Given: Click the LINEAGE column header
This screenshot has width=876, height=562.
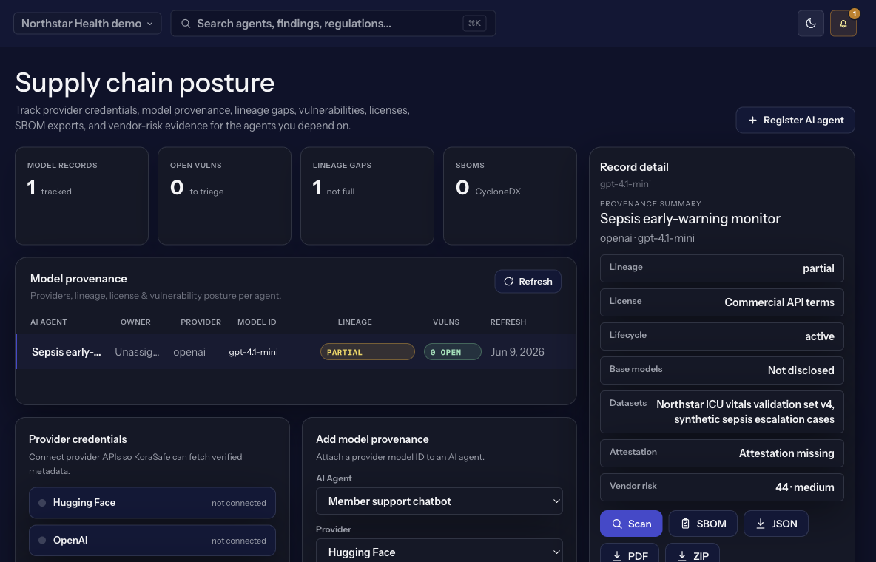Looking at the screenshot, I should [354, 322].
